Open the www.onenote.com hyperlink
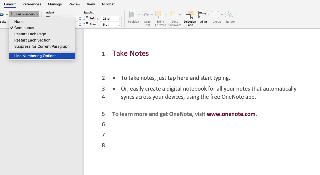This screenshot has height=175, width=320. point(231,114)
